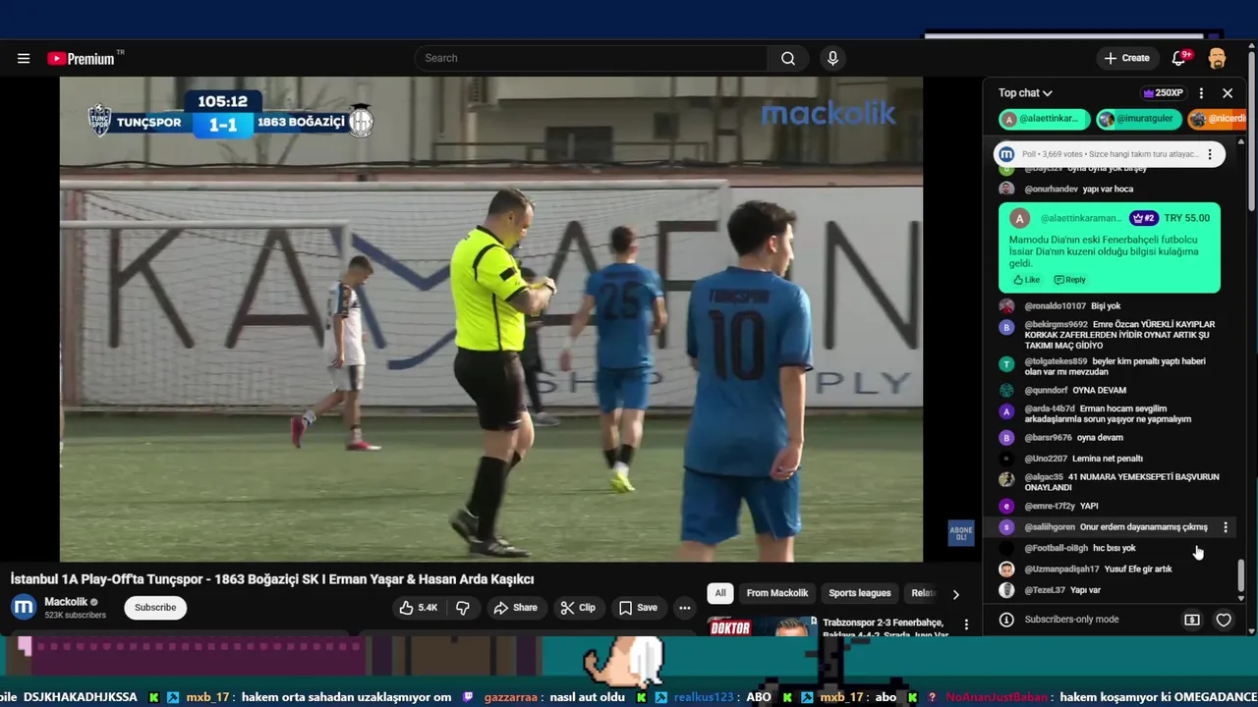Open live chat three-dot options menu
This screenshot has height=707, width=1258.
(1201, 93)
